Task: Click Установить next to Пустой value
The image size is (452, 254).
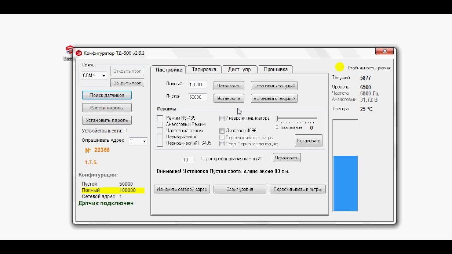Action: tap(229, 98)
